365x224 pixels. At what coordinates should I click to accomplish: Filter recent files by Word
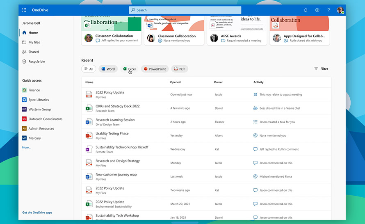108,69
